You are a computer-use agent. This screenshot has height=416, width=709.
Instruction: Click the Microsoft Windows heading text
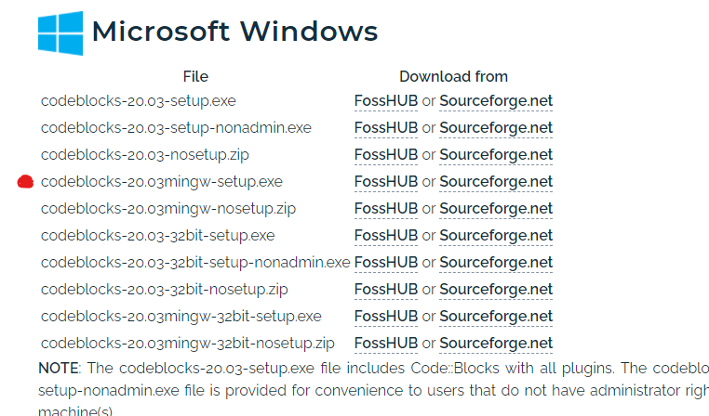[x=235, y=32]
